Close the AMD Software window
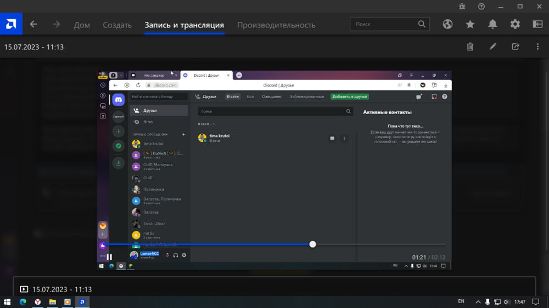549x308 pixels. (x=539, y=6)
